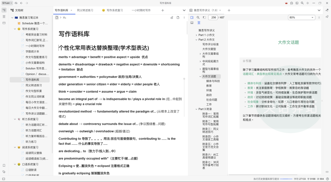Click the PDF search magnifier icon
The image size is (331, 182).
point(198,17)
